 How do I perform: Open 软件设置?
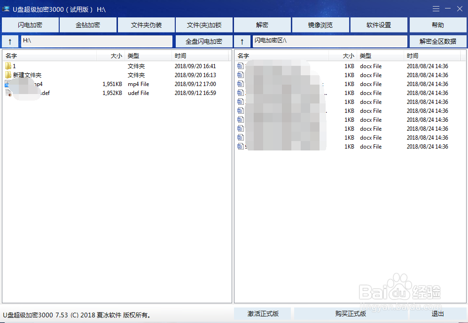pos(378,25)
